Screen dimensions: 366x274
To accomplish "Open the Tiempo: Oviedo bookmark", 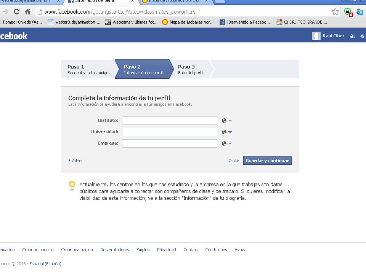I will [21, 22].
